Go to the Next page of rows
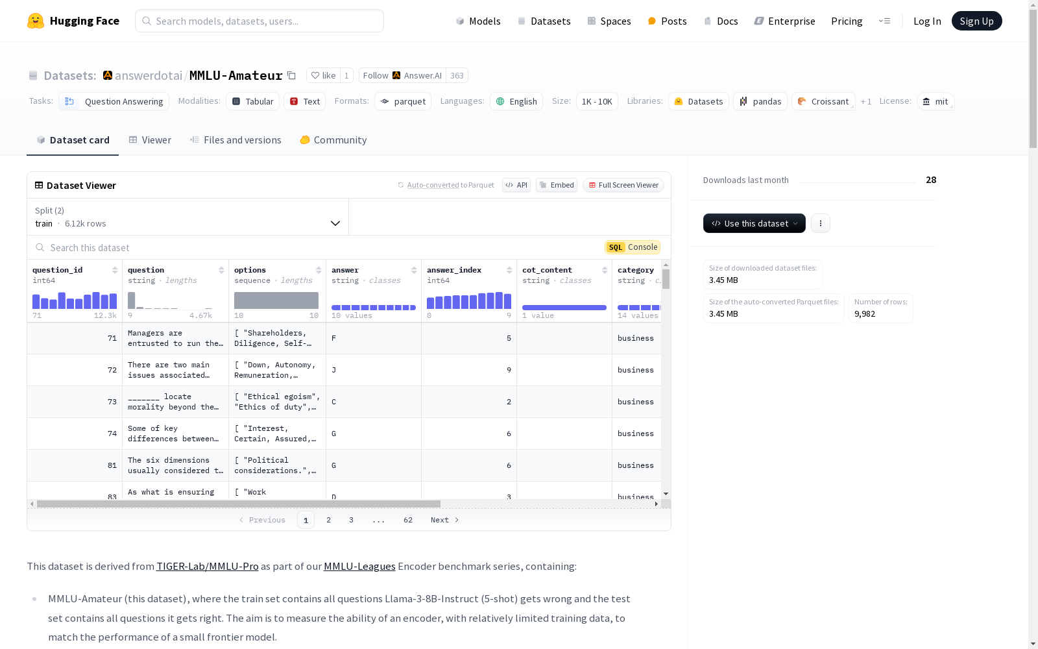This screenshot has width=1038, height=649. [x=445, y=520]
